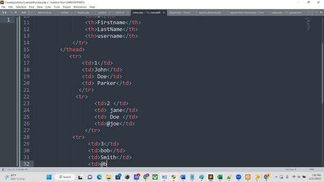This screenshot has height=182, width=324.
Task: Switch to the session_designer.php tab
Action: click(210, 13)
